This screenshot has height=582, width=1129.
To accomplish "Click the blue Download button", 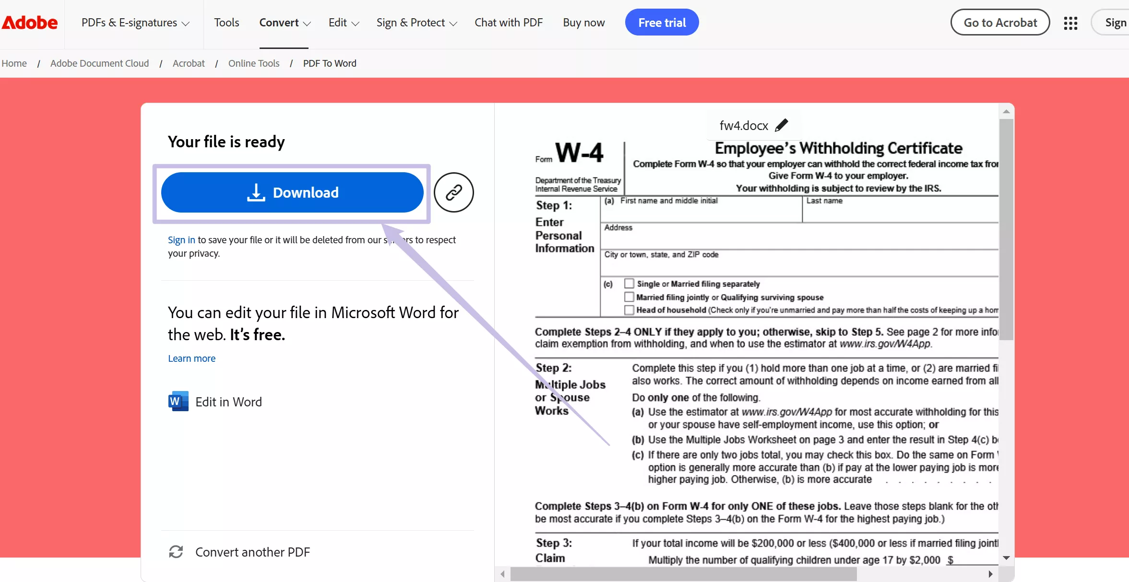I will (x=292, y=192).
